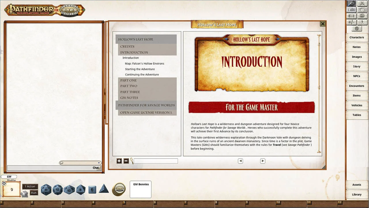Open the combat tracker crossed-swords icon
Screen dimensions: 369x208
362,3
